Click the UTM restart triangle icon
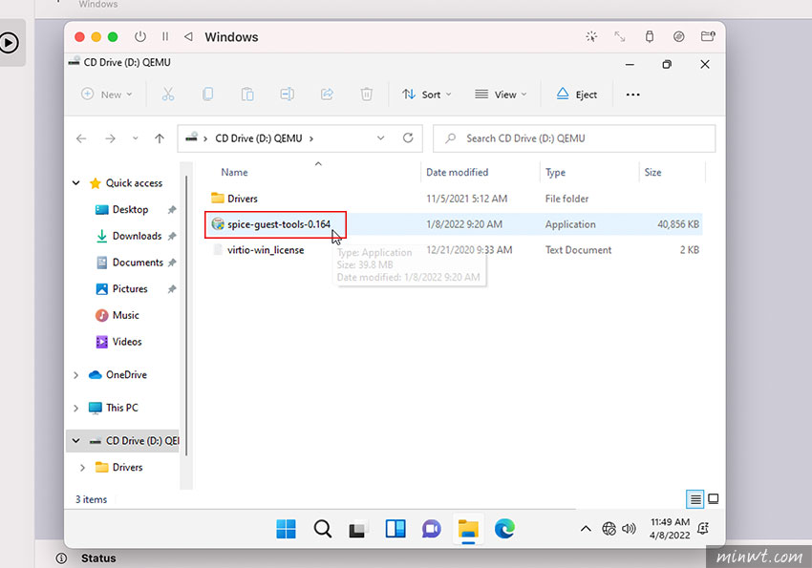The width and height of the screenshot is (812, 568). 188,36
